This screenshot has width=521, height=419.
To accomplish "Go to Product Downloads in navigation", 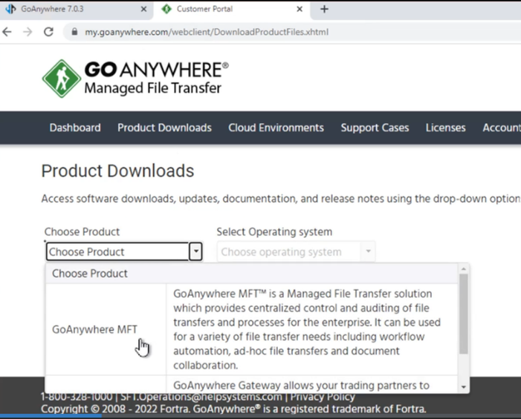I will point(164,128).
